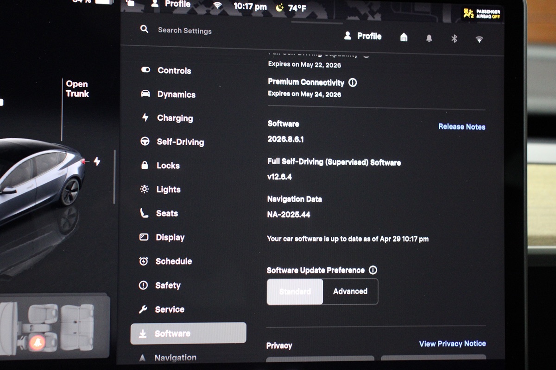Tap the Wi-Fi icon in top status bar
This screenshot has height=370, width=556.
pyautogui.click(x=217, y=5)
